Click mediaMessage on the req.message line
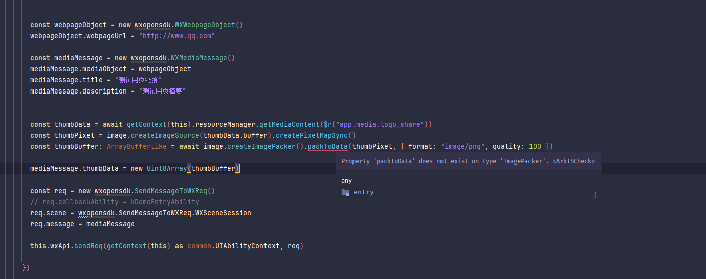This screenshot has height=279, width=706. tap(111, 224)
